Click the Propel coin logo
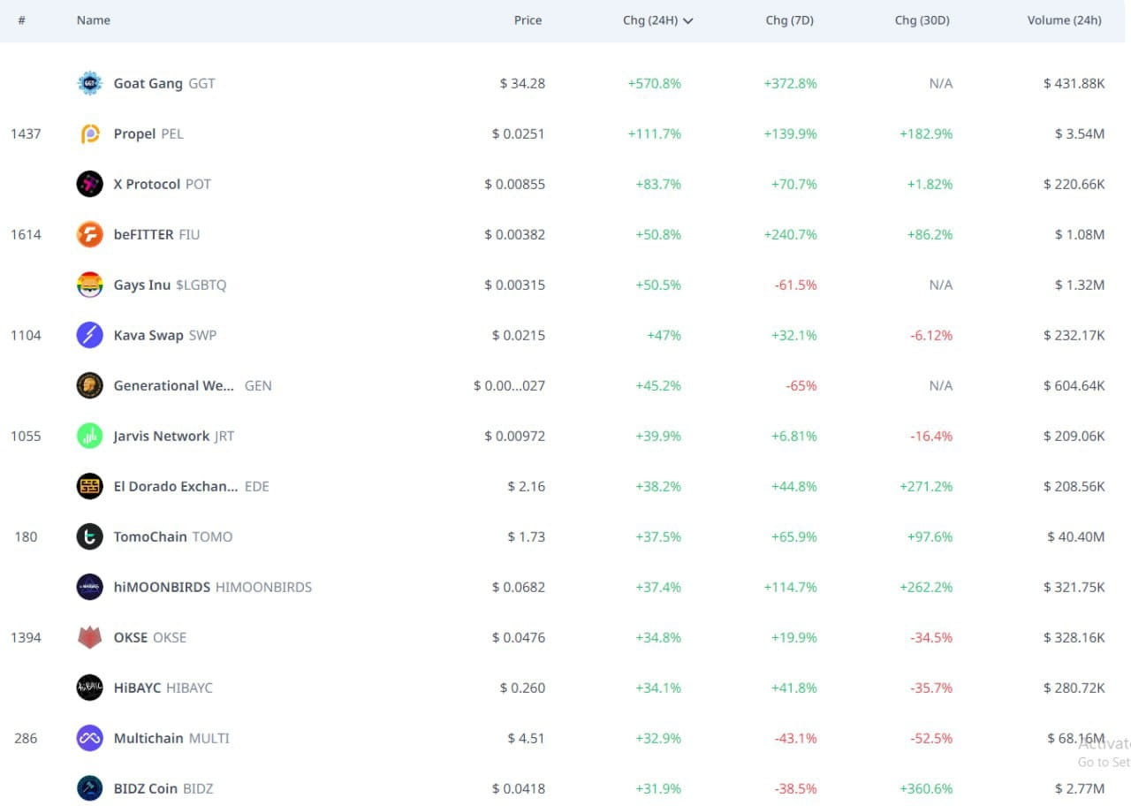1131x806 pixels. pos(89,133)
